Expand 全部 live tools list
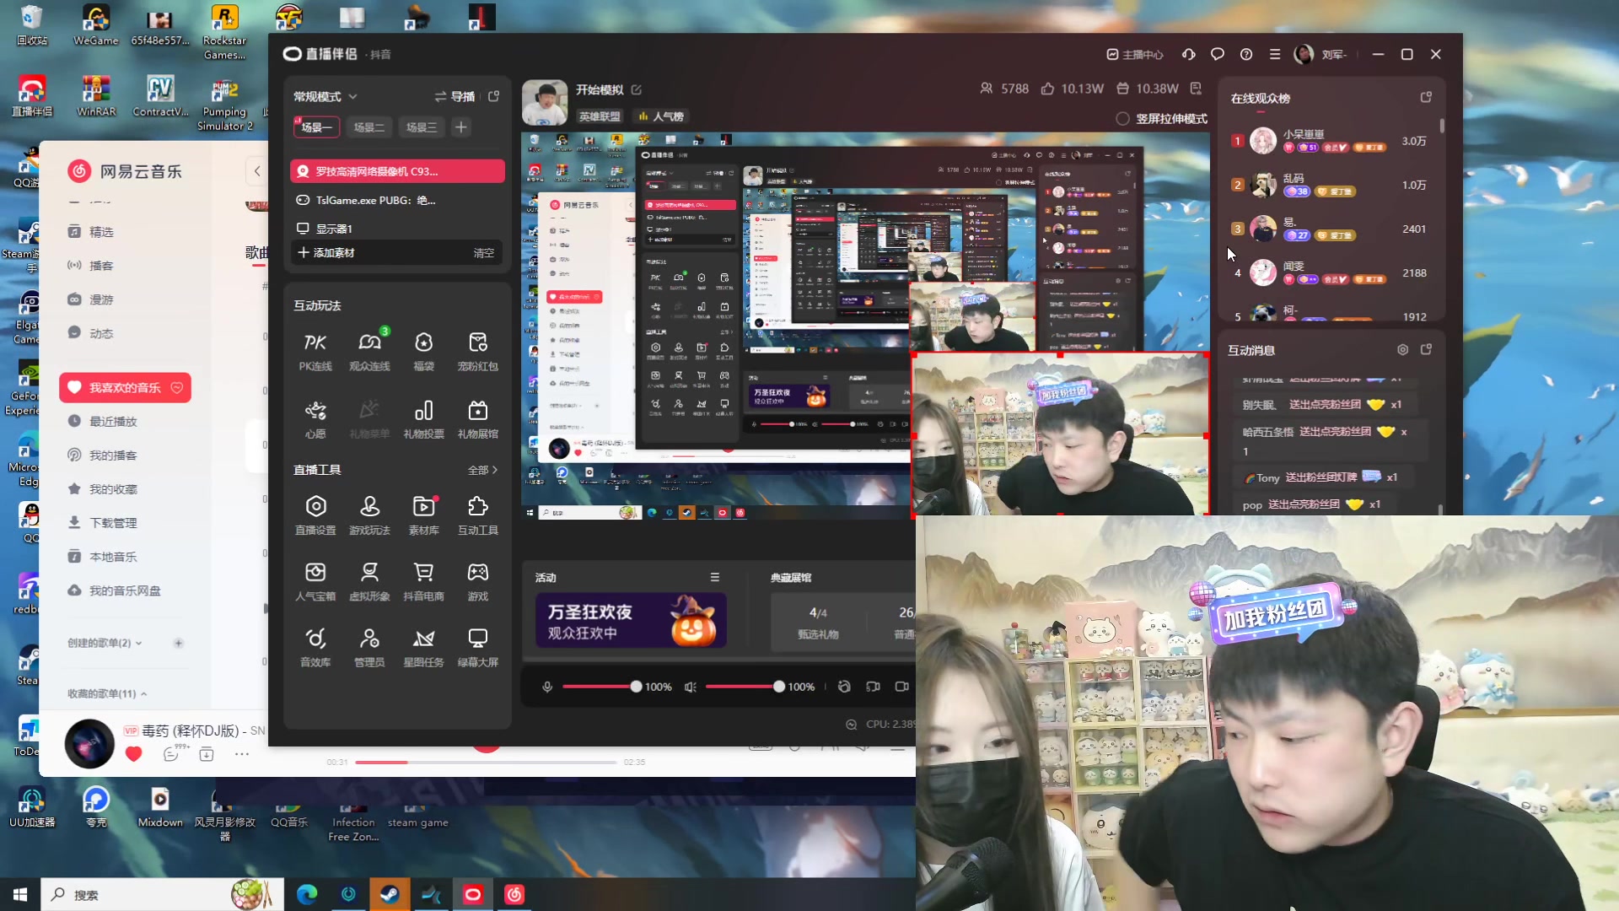Viewport: 1619px width, 911px height. point(482,470)
